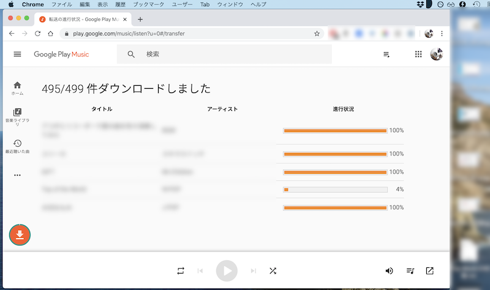The height and width of the screenshot is (290, 490).
Task: Open the queue icon near search
Action: click(x=386, y=54)
